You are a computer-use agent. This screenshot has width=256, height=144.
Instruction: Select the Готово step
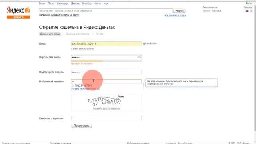[100, 34]
